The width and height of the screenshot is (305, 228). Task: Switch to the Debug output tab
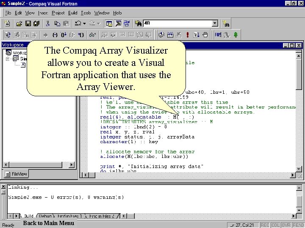point(45,216)
